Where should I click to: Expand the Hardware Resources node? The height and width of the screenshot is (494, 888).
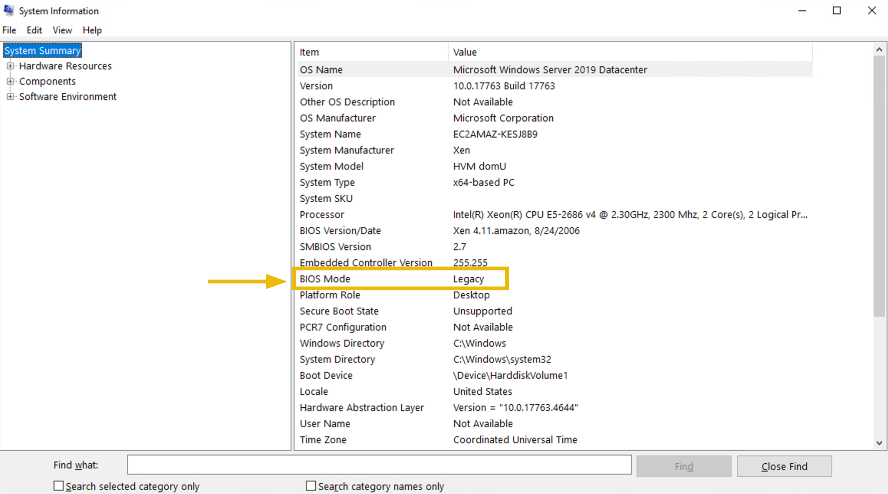click(x=10, y=66)
